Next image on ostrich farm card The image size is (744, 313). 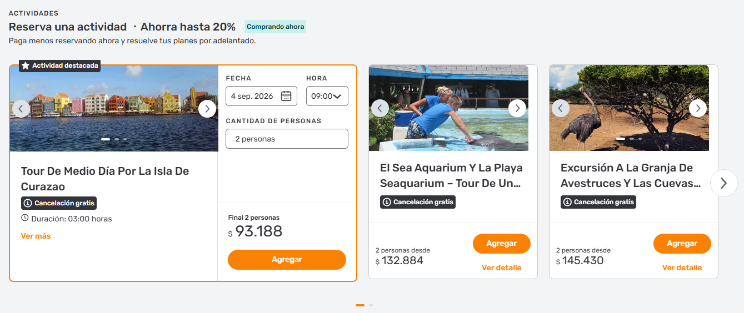click(x=697, y=108)
